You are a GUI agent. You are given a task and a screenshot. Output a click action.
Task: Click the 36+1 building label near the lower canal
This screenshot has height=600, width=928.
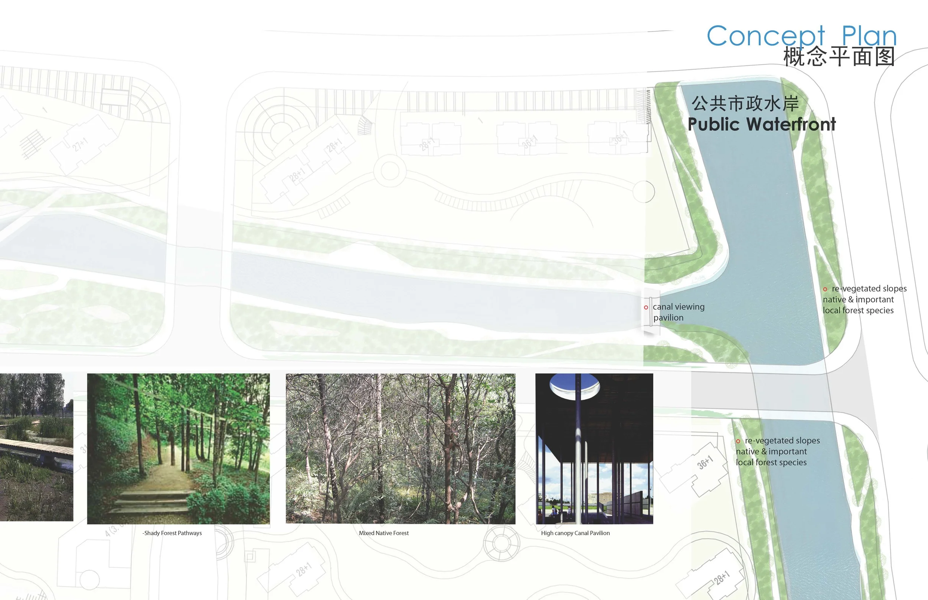pos(705,462)
